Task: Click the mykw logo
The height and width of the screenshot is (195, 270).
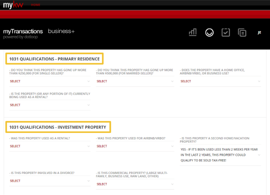Action: click(x=13, y=5)
